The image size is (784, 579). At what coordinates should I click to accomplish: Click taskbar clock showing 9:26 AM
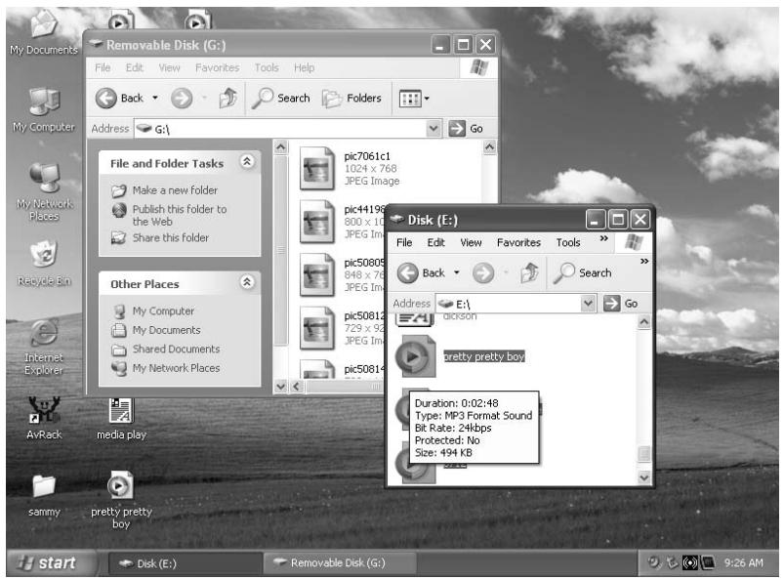pos(744,563)
